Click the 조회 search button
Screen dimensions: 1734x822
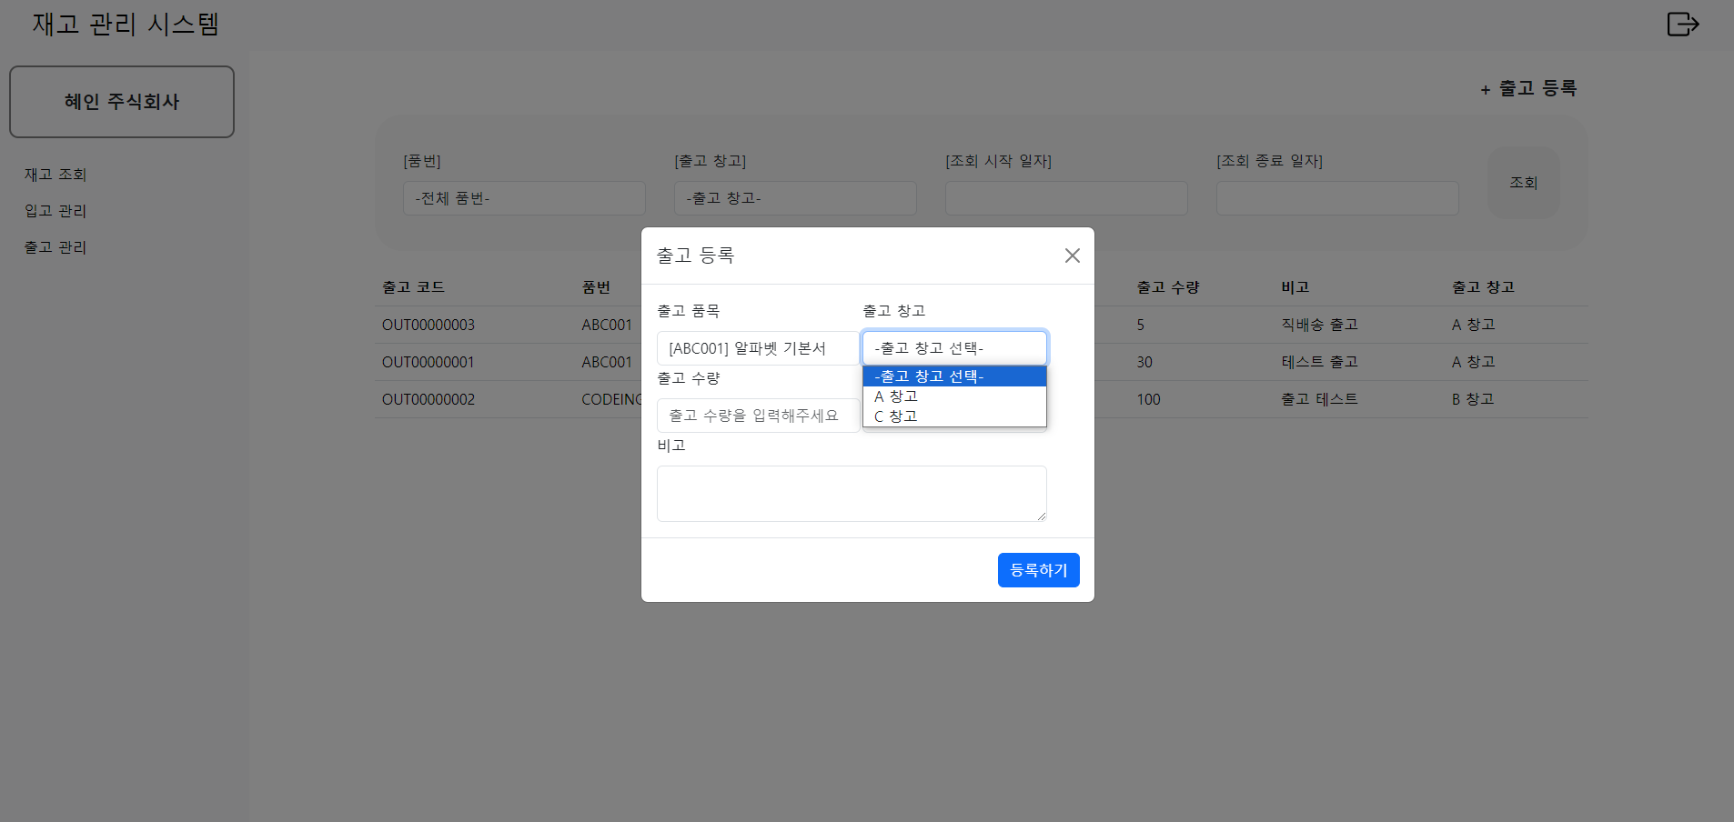pyautogui.click(x=1524, y=183)
